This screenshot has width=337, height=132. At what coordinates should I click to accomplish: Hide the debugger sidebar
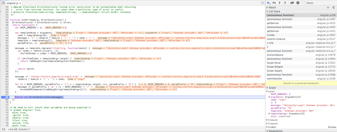[x=262, y=3]
